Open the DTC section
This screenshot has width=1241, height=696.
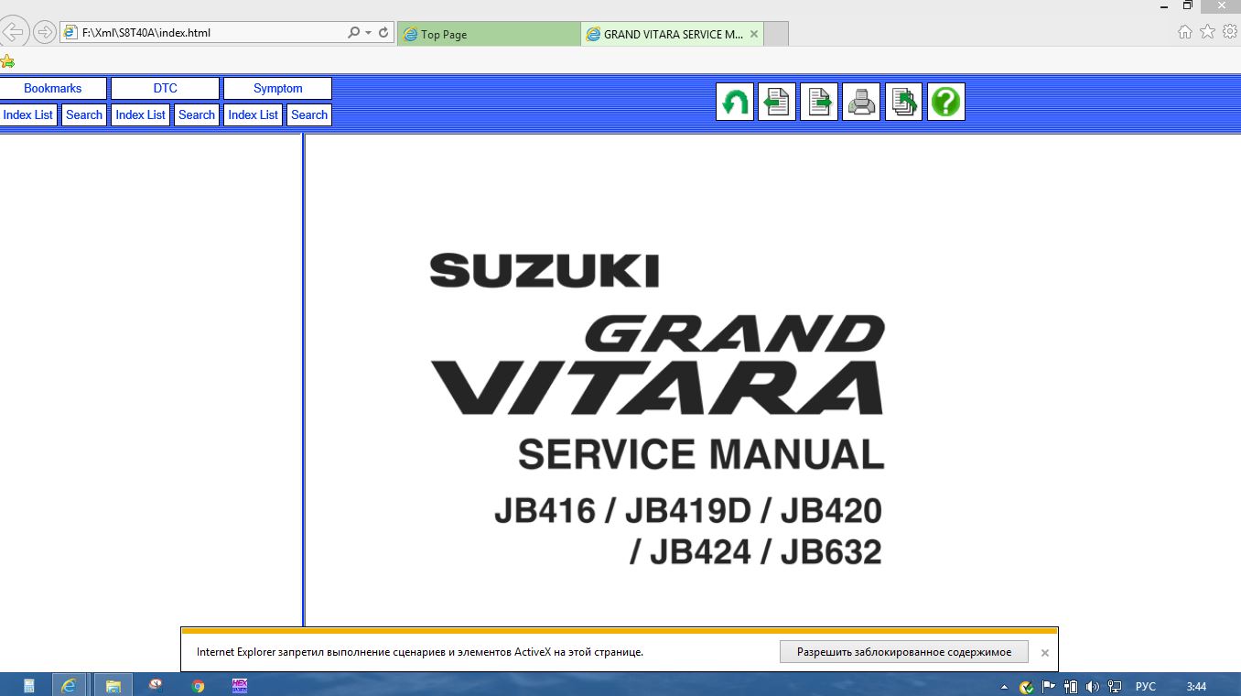tap(165, 89)
